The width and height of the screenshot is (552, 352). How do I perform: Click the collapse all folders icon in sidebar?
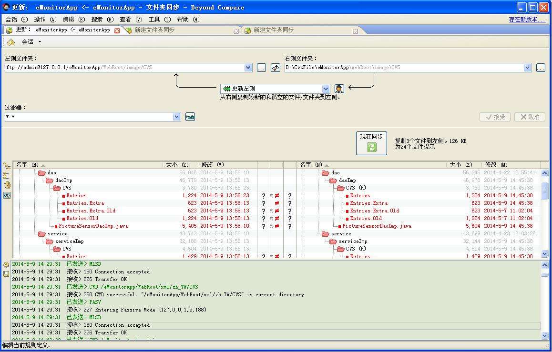pyautogui.click(x=7, y=176)
